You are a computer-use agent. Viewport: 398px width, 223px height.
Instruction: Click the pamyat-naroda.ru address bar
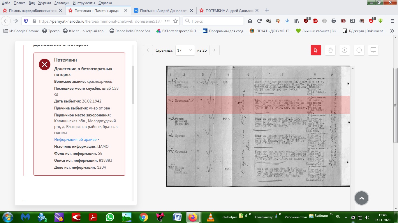(101, 21)
